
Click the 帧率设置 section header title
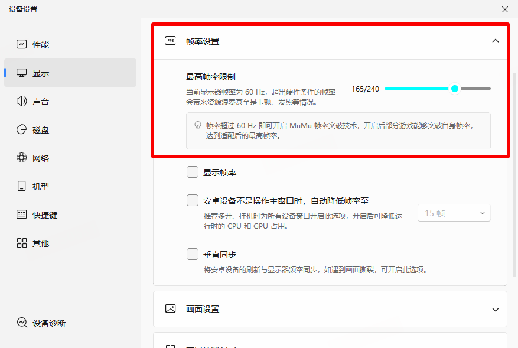203,41
